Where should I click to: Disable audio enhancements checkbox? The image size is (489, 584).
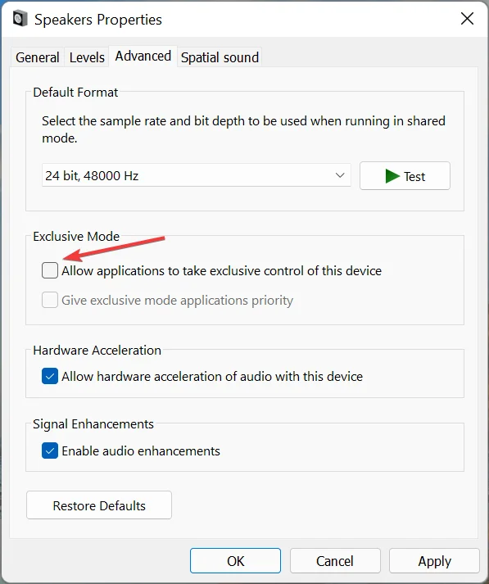[50, 450]
